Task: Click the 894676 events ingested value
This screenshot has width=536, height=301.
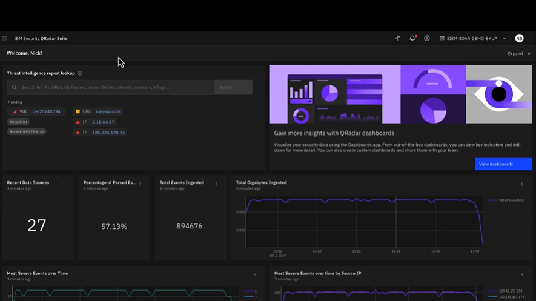Action: [190, 226]
